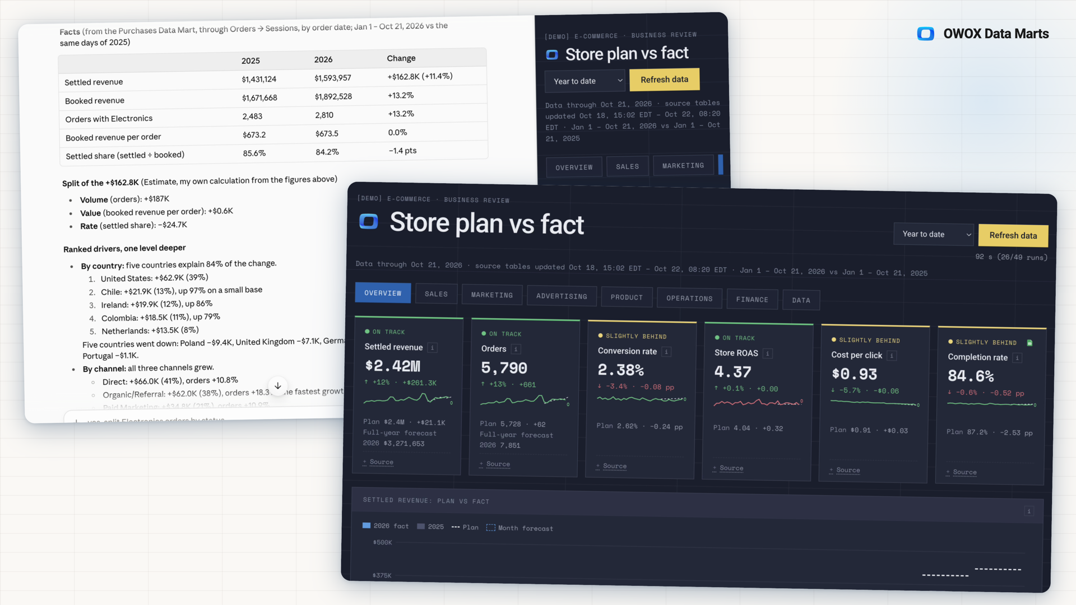Switch to the MARKETING tab in front dashboard
The image size is (1076, 605).
(x=492, y=295)
